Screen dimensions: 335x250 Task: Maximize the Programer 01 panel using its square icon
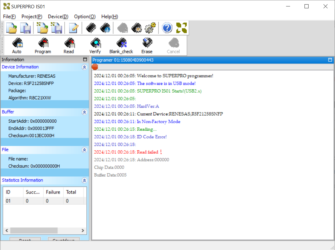click(x=330, y=60)
